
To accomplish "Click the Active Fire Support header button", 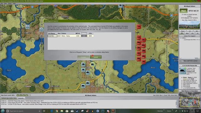I will pyautogui.click(x=189, y=36).
